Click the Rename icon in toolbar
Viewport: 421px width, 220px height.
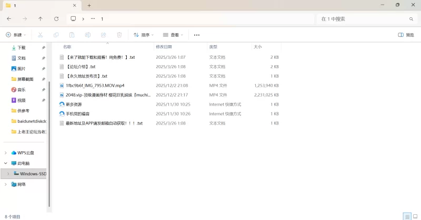coord(88,35)
